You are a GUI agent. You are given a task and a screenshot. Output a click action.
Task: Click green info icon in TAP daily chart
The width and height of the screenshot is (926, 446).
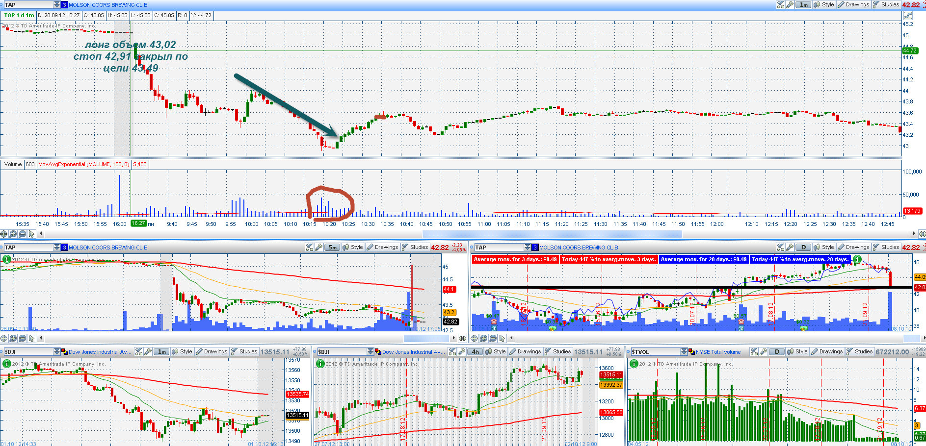pyautogui.click(x=857, y=259)
